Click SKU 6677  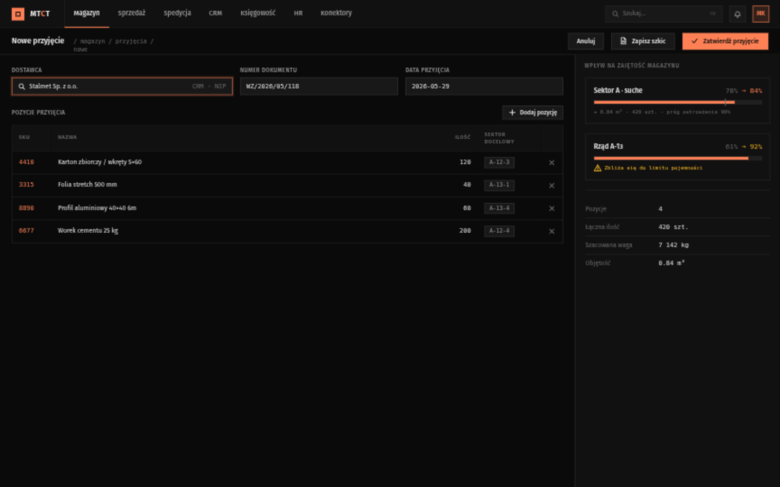point(26,230)
